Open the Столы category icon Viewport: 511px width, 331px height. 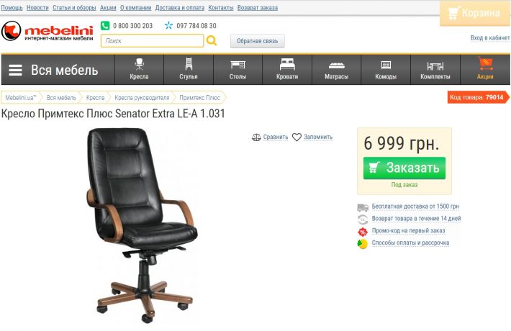tap(238, 65)
